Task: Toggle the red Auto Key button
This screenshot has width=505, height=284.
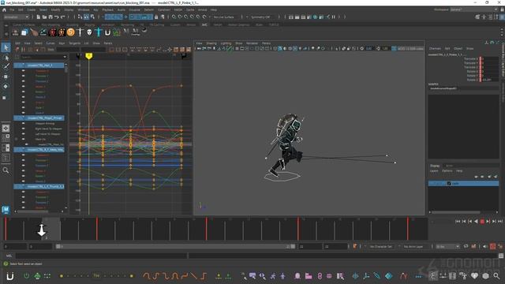Action: 492,246
